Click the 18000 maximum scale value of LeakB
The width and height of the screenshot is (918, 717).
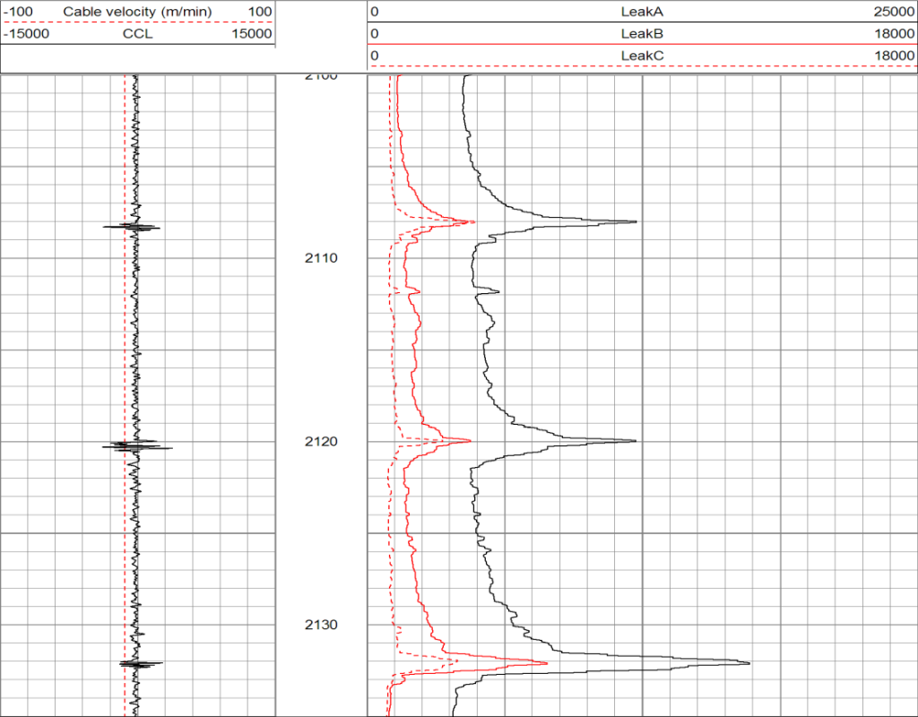(x=893, y=34)
